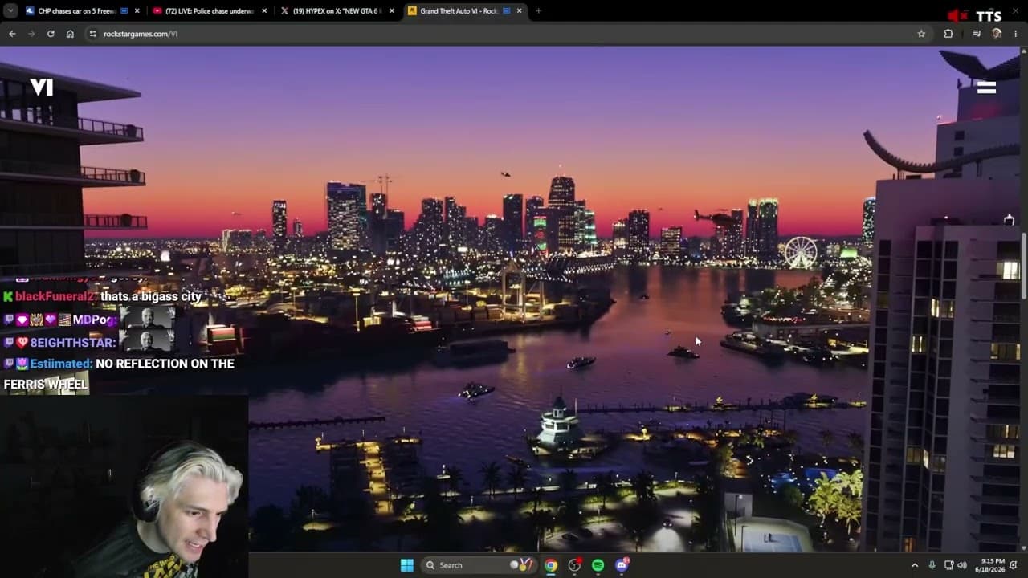1028x578 pixels.
Task: Close the CHP chases car tab
Action: [137, 11]
